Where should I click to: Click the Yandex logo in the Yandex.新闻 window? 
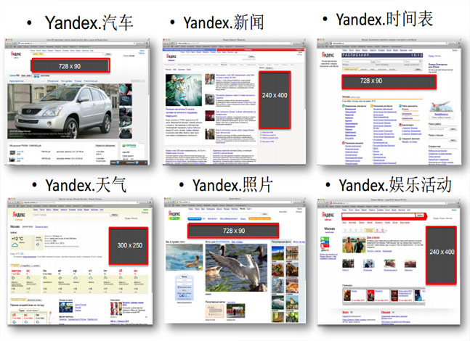pyautogui.click(x=171, y=57)
